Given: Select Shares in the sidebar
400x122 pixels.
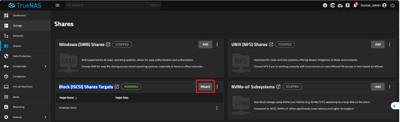Looking at the screenshot, I should click(x=25, y=46).
